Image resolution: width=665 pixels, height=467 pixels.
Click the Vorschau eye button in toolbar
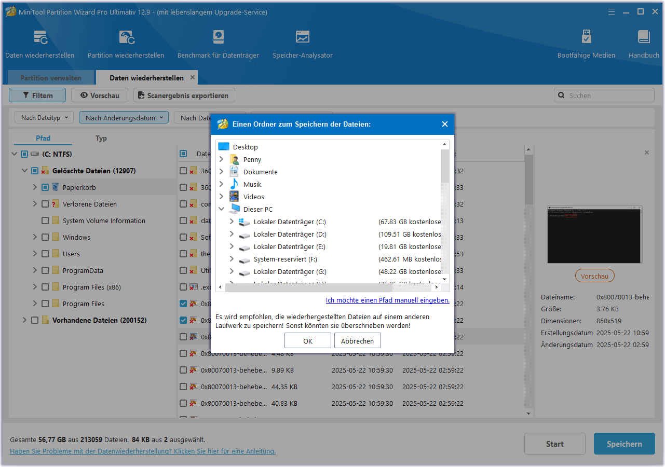point(100,95)
